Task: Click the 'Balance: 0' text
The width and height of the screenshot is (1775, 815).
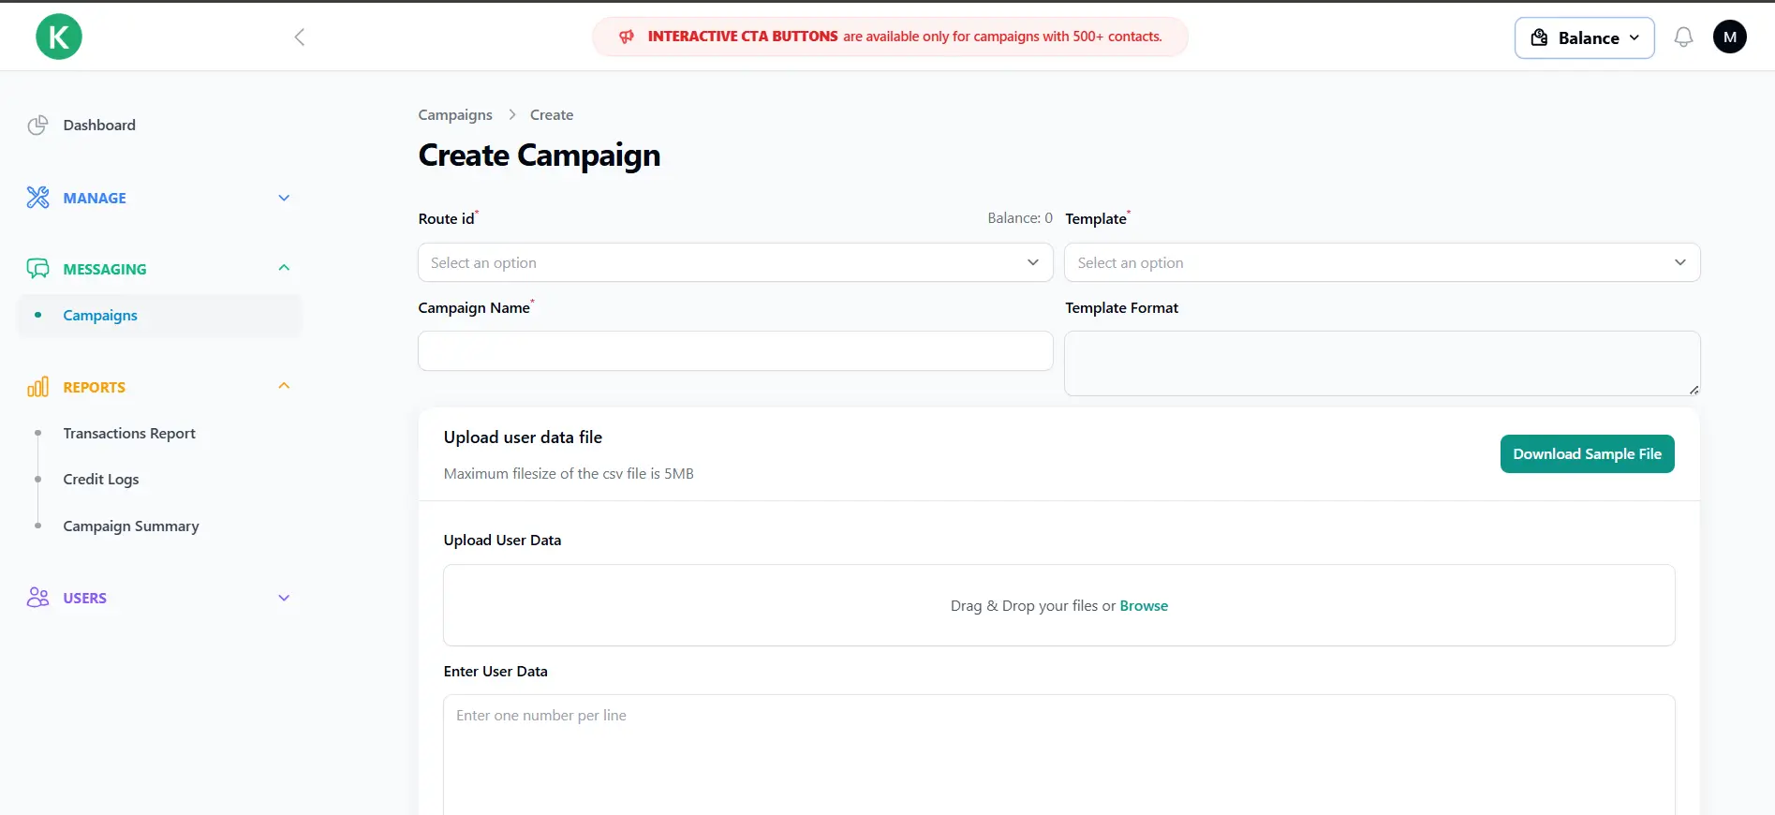Action: tap(1020, 218)
